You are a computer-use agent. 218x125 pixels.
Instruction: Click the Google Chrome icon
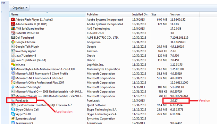point(13,42)
